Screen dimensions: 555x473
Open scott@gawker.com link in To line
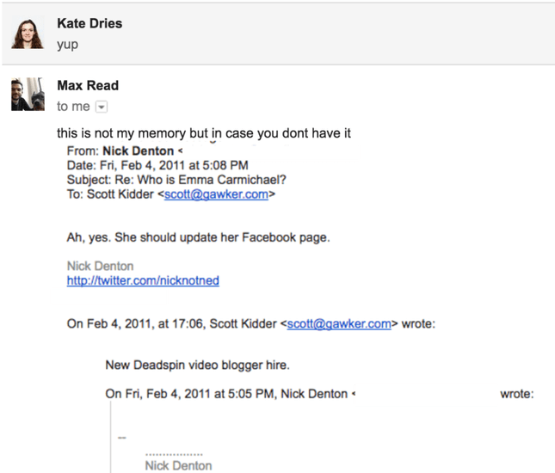pyautogui.click(x=216, y=194)
